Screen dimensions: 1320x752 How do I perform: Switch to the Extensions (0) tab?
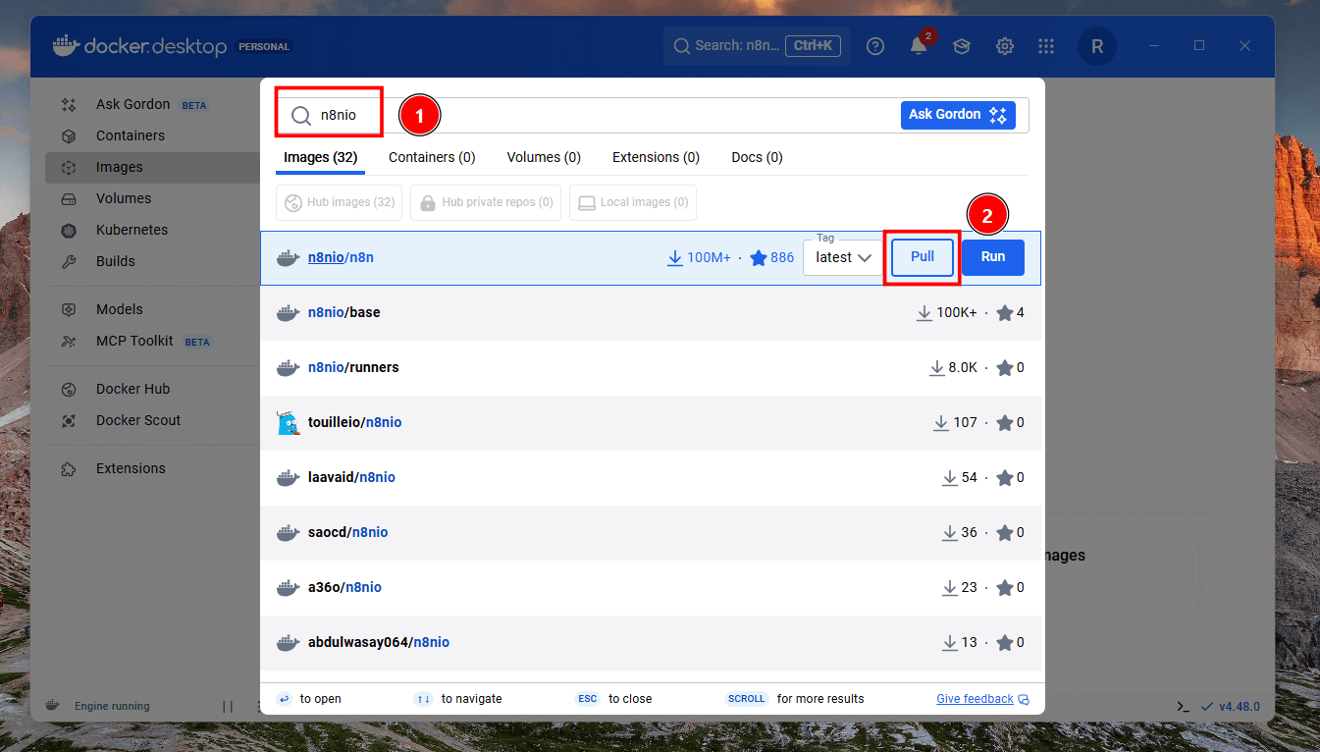(656, 157)
